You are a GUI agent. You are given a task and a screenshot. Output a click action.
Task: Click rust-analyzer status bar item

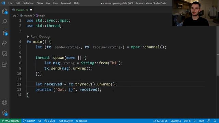pyautogui.click(x=66, y=121)
